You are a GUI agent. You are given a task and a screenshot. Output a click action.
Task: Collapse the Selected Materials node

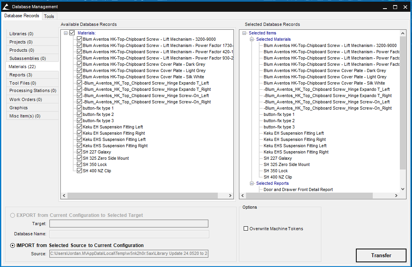tap(252, 40)
